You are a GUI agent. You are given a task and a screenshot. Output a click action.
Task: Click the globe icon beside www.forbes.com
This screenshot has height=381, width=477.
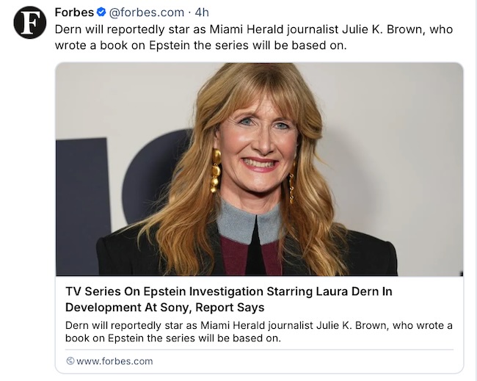[x=70, y=361]
